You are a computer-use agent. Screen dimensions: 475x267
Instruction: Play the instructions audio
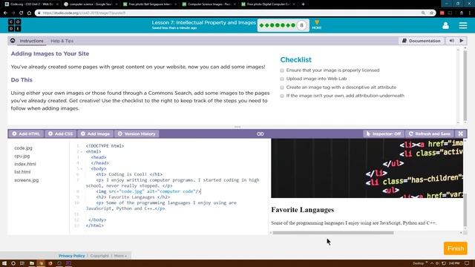click(x=462, y=41)
